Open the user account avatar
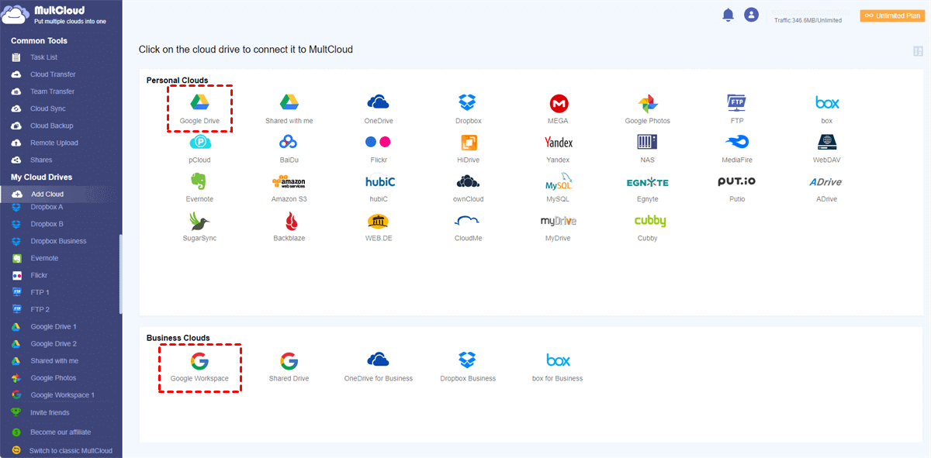 [x=751, y=15]
